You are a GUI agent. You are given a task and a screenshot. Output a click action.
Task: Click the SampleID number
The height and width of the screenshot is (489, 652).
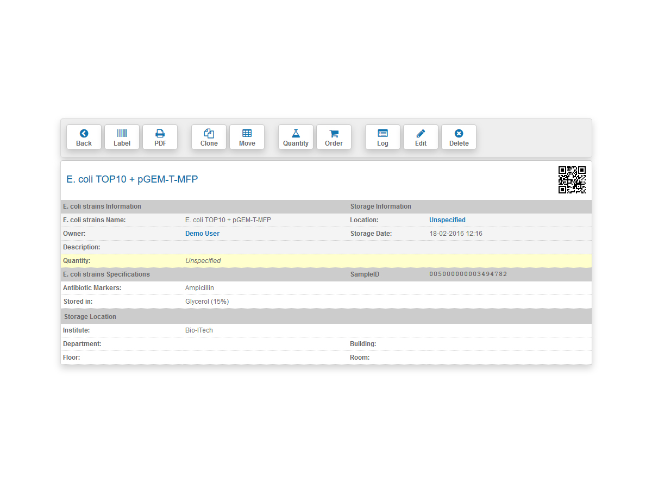tap(468, 274)
